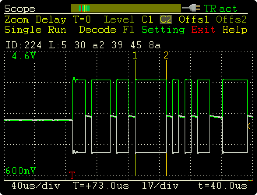257x195 pixels.
Task: Select the trigger Level option
Action: point(119,19)
